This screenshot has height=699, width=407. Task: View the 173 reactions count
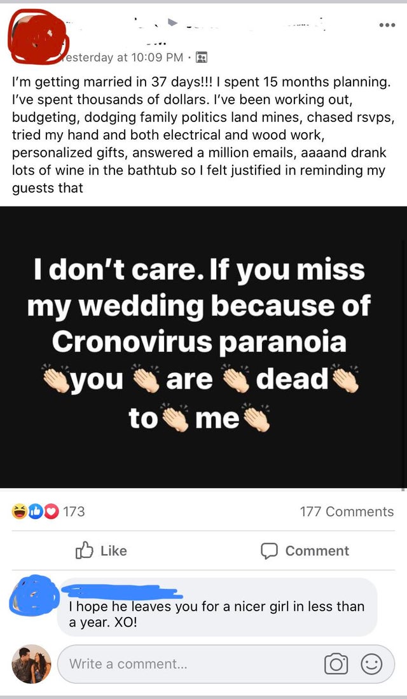[x=74, y=512]
